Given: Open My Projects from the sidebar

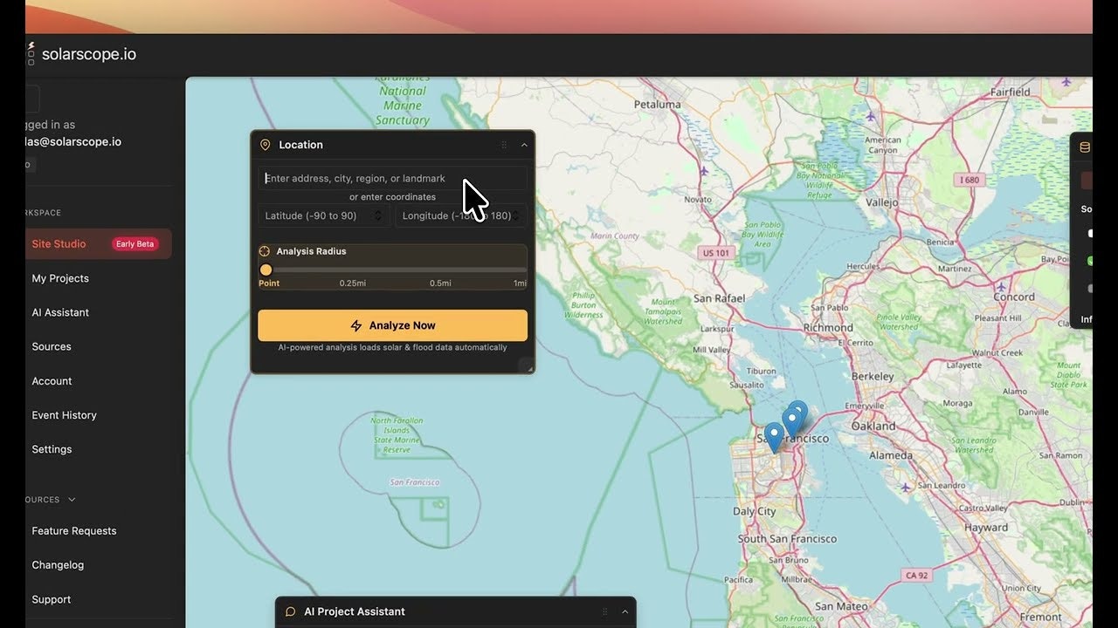Looking at the screenshot, I should click(x=60, y=277).
